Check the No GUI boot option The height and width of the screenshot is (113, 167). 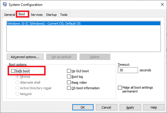[69, 71]
